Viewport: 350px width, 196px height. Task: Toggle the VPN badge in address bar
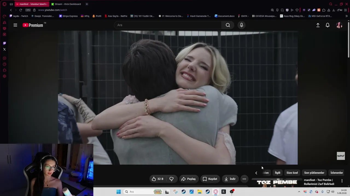[x=28, y=10]
